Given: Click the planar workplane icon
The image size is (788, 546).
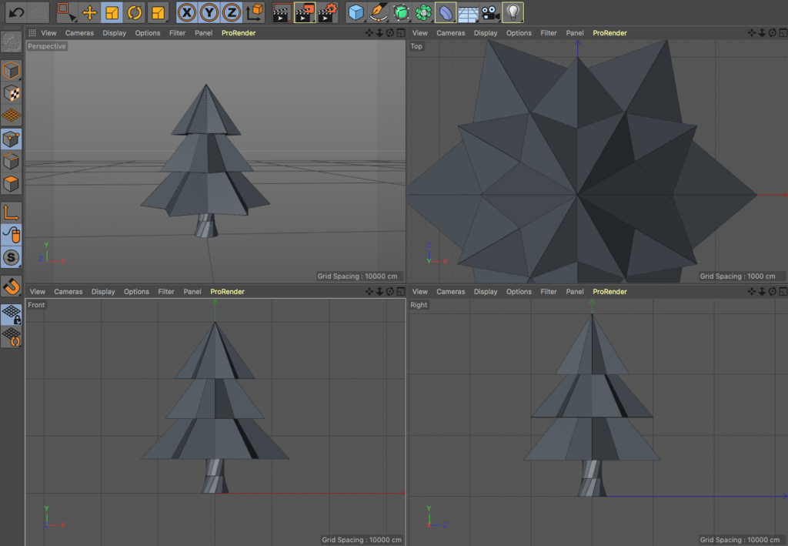Looking at the screenshot, I should (11, 337).
